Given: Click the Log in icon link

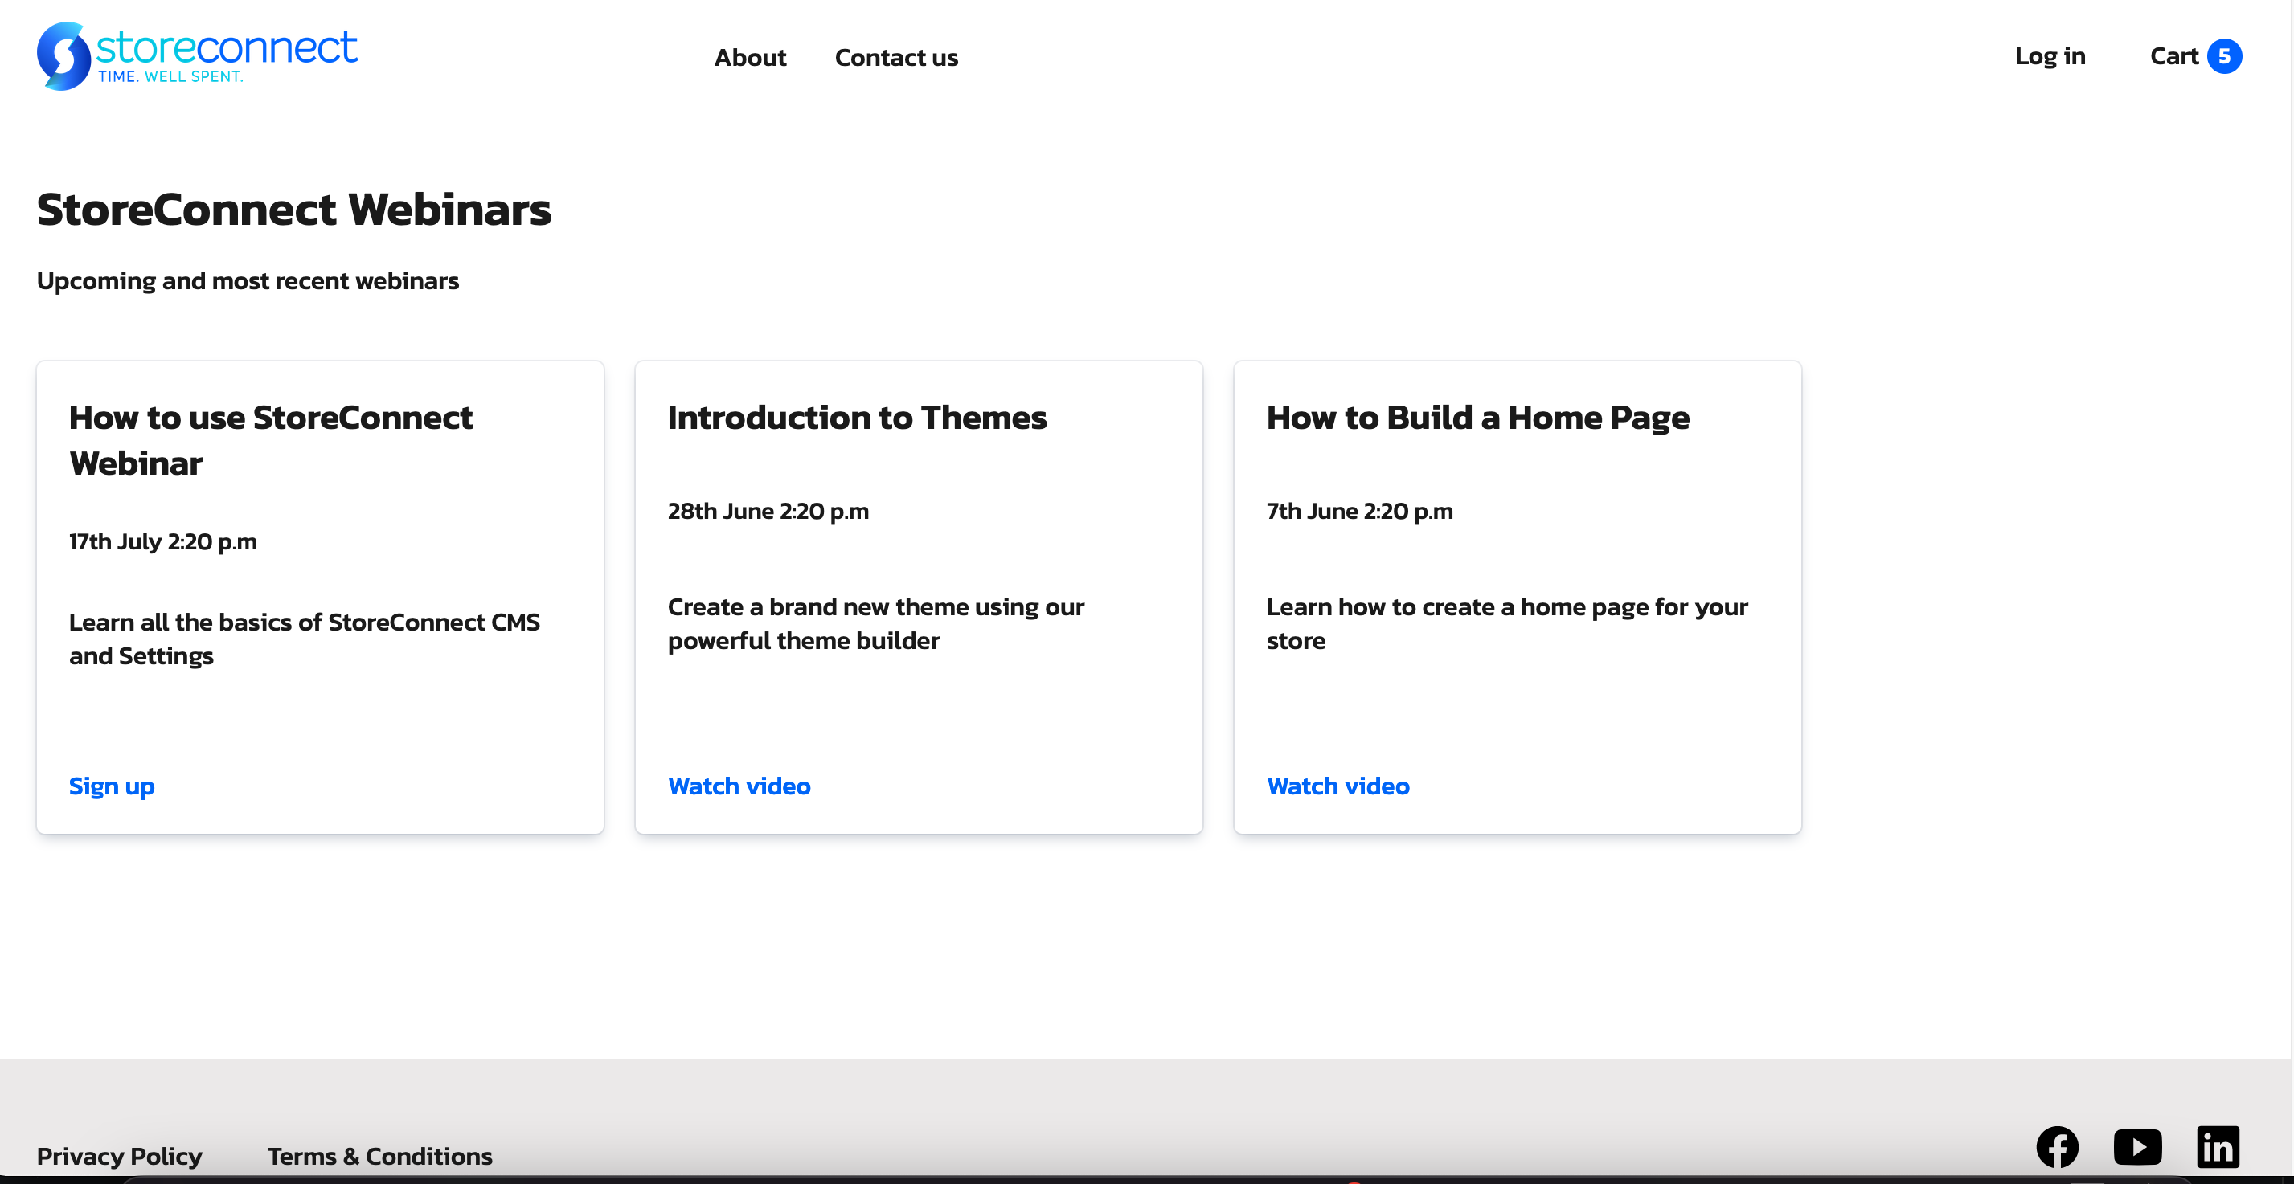Looking at the screenshot, I should click(x=2050, y=56).
